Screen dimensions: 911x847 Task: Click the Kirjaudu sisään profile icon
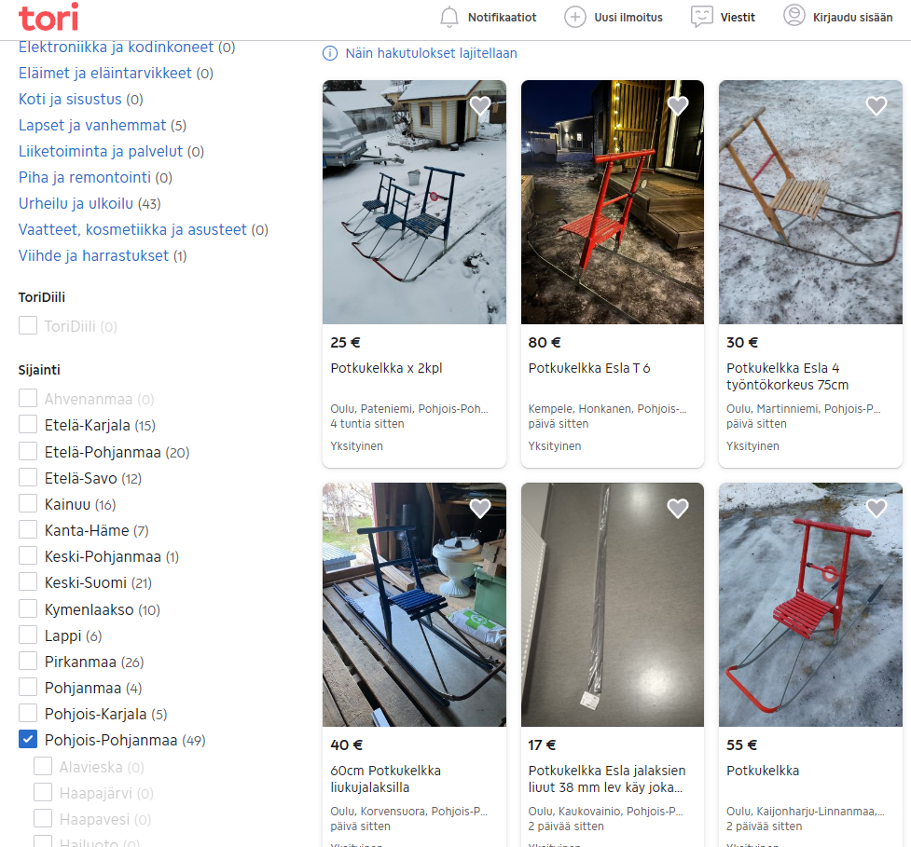(x=794, y=16)
